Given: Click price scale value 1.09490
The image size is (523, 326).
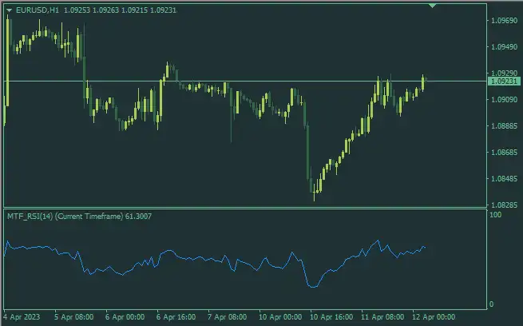Looking at the screenshot, I should tap(504, 46).
